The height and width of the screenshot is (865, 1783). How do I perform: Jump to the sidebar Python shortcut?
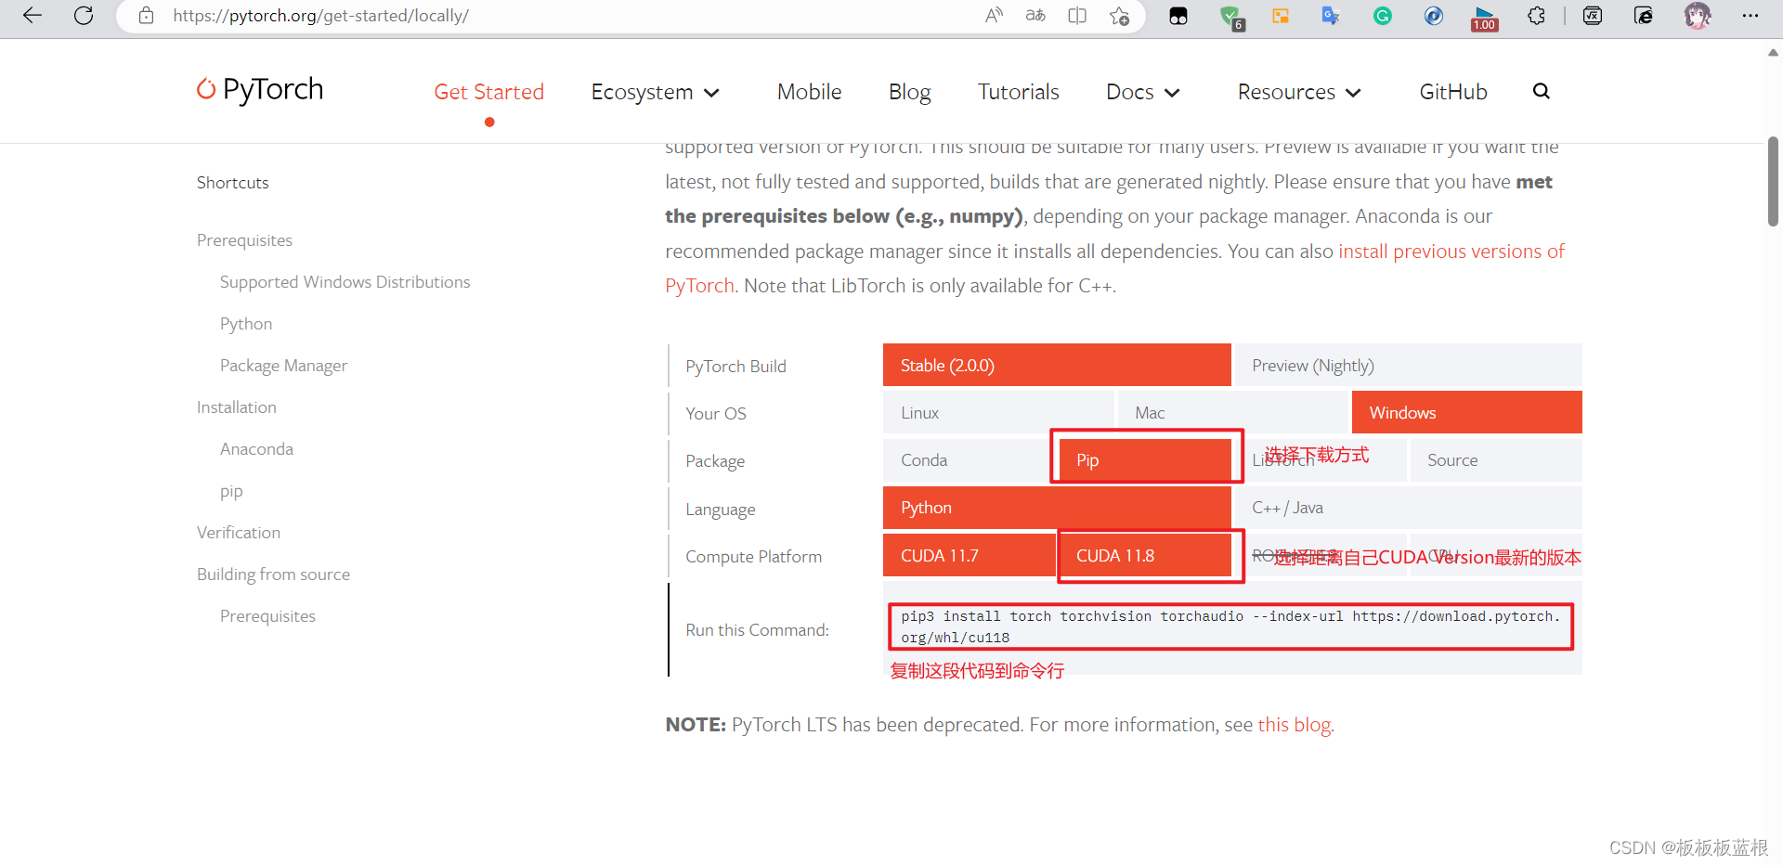tap(246, 324)
